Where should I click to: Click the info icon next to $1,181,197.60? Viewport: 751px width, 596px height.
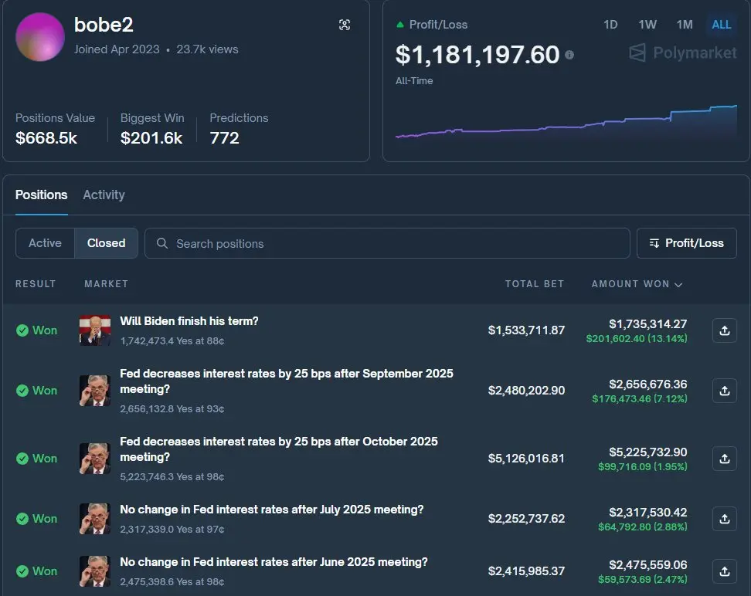[x=569, y=55]
